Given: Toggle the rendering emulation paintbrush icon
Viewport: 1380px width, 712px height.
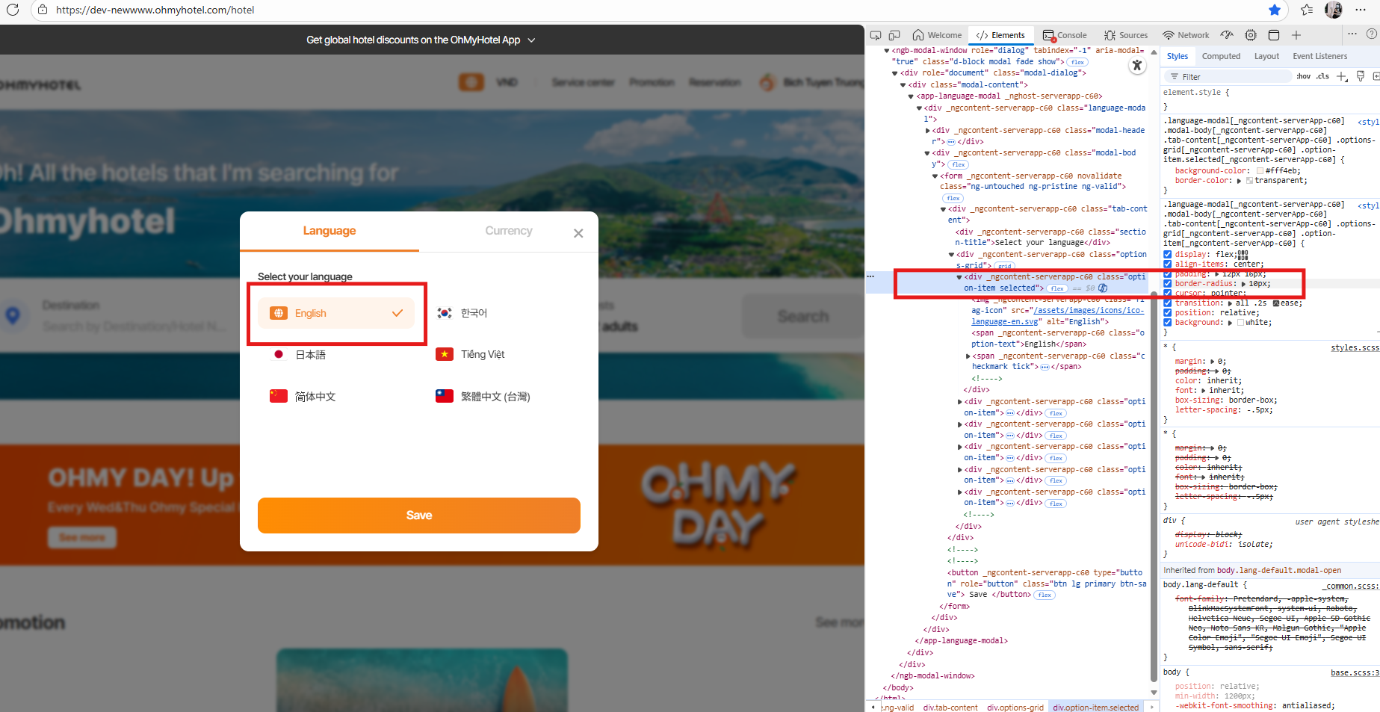Looking at the screenshot, I should click(x=1361, y=76).
